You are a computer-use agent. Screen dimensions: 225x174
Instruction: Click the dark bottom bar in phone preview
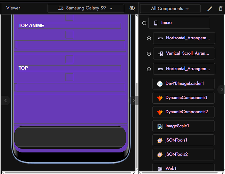click(x=70, y=136)
